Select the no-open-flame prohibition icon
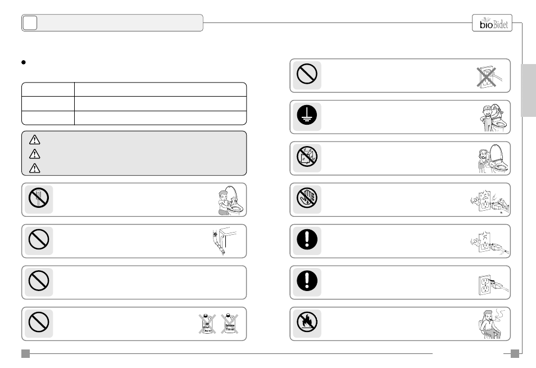Image resolution: width=536 pixels, height=368 pixels. [307, 322]
